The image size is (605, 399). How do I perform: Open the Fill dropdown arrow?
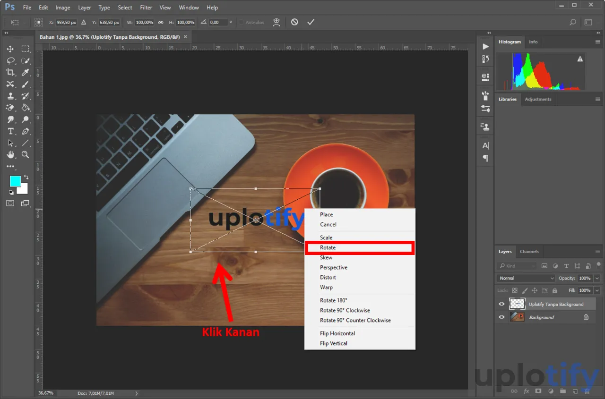tap(597, 290)
